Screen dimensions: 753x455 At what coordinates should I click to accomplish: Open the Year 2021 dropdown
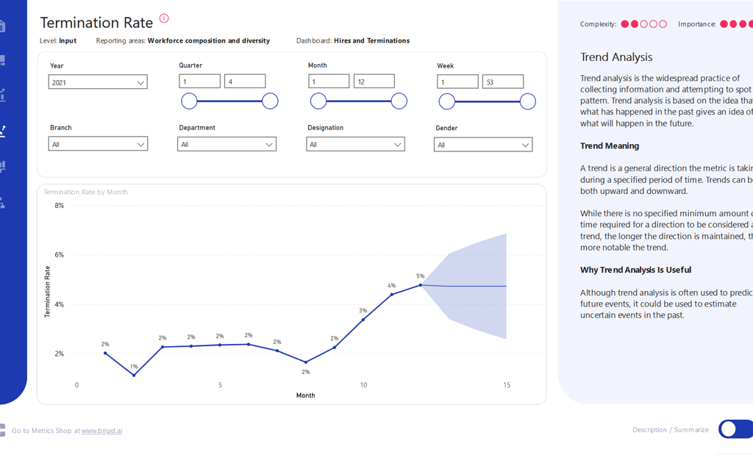pos(99,82)
